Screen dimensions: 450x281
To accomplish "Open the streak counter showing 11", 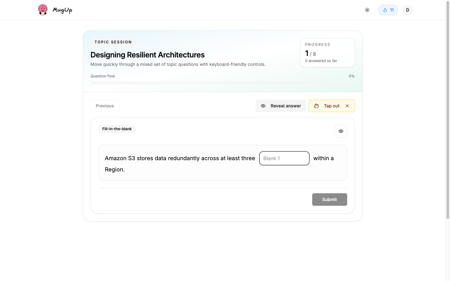I will (x=388, y=10).
